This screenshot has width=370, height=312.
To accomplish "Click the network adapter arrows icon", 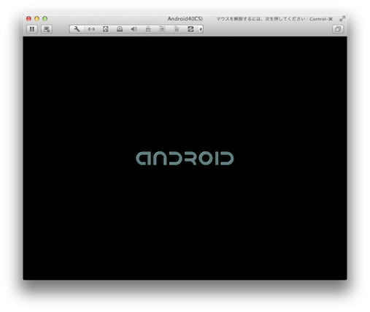I will pos(91,29).
